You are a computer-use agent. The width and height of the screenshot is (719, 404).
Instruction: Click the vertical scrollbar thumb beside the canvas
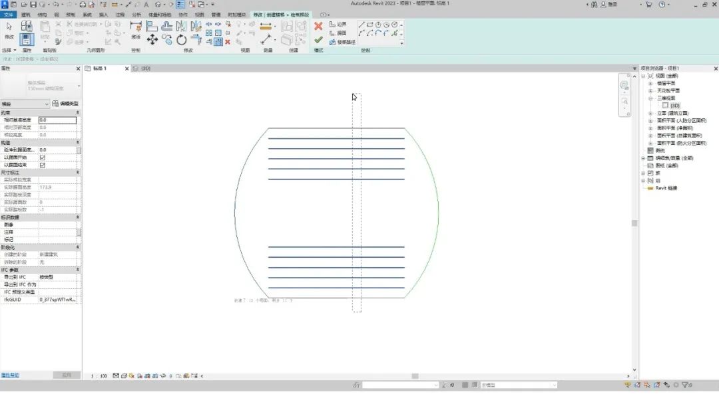(634, 223)
